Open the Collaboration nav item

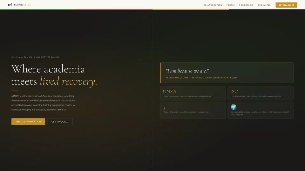pyautogui.click(x=213, y=5)
